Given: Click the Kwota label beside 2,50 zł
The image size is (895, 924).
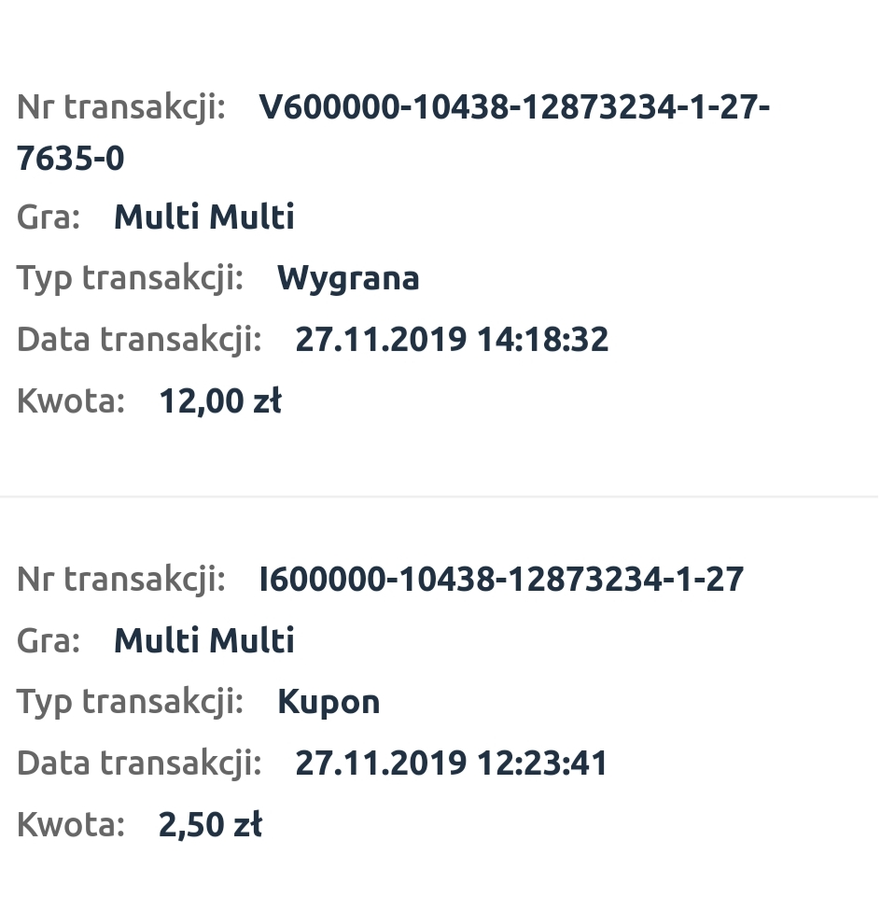Looking at the screenshot, I should coord(71,825).
